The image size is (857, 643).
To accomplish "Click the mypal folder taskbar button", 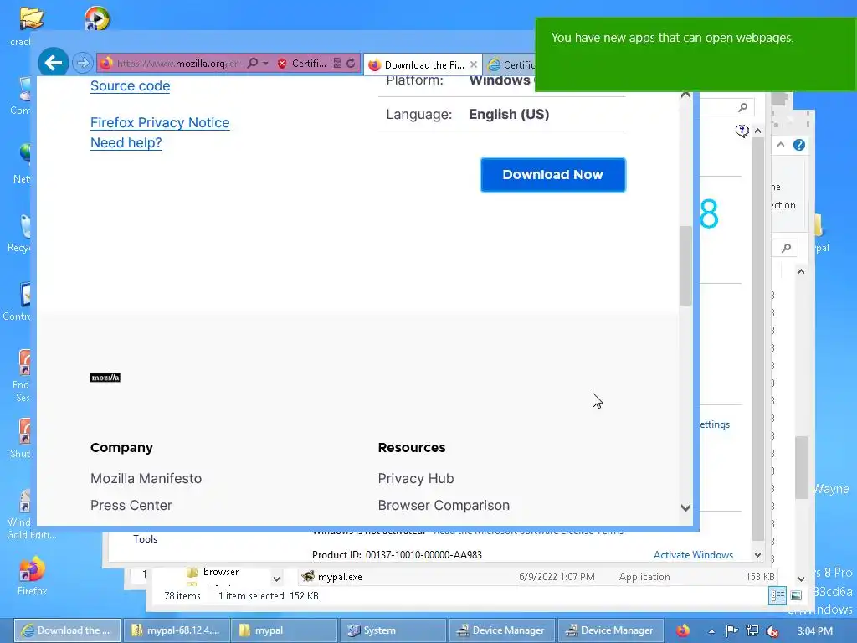I will [x=285, y=630].
